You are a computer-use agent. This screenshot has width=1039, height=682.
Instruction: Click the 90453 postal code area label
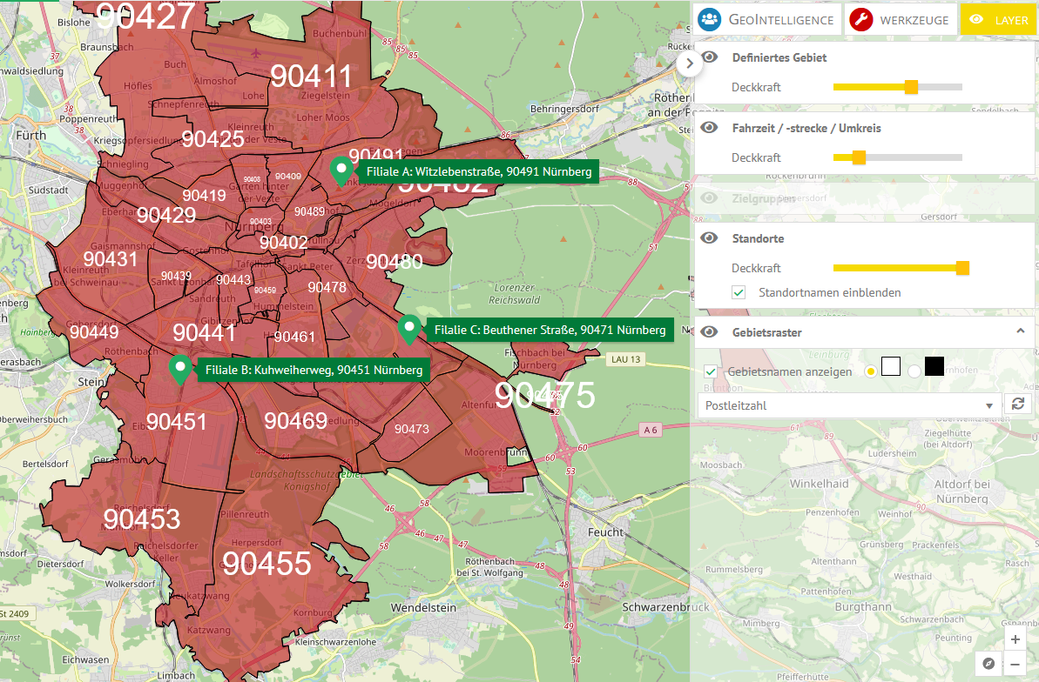142,518
